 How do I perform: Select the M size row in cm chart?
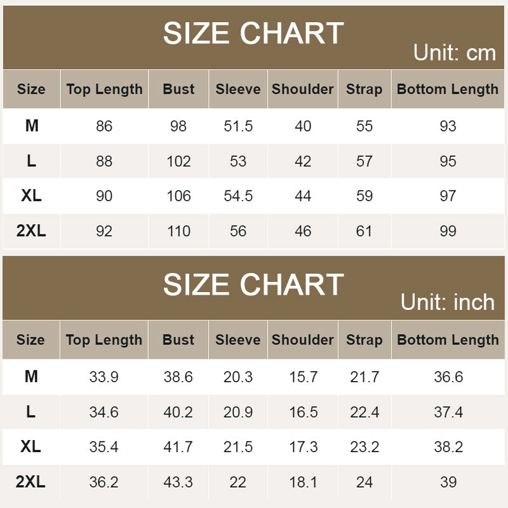pos(32,126)
